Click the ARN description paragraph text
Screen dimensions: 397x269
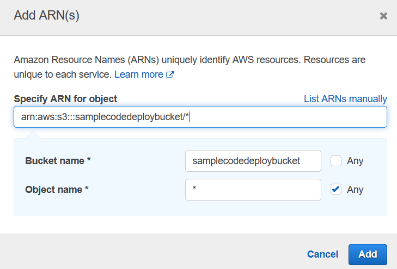tap(190, 67)
